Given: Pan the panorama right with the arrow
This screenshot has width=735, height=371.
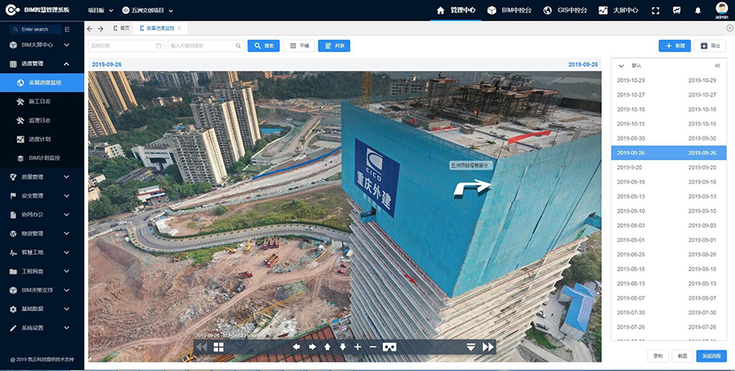Looking at the screenshot, I should [312, 347].
